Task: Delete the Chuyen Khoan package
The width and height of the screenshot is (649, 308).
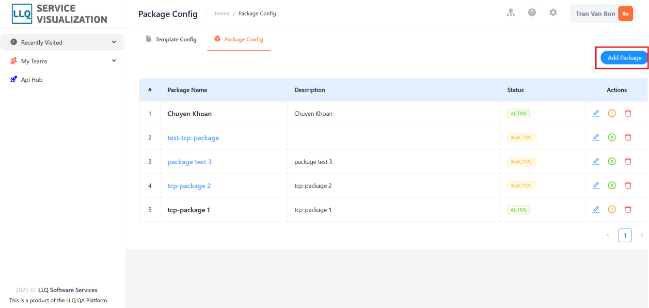Action: point(628,113)
